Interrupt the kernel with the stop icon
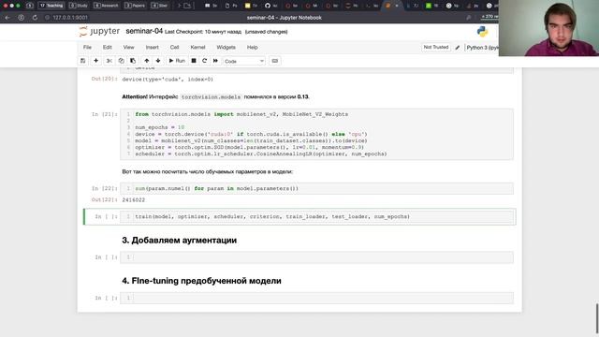The height and width of the screenshot is (337, 599). [x=194, y=61]
